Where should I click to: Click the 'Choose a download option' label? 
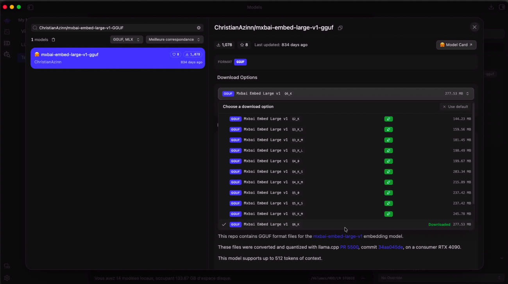(248, 107)
